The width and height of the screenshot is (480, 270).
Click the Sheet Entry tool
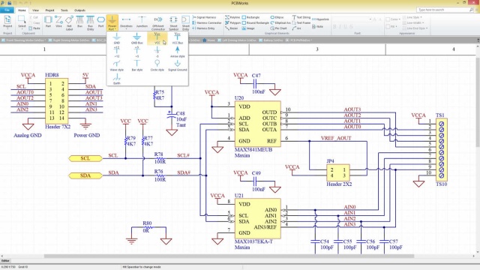185,23
